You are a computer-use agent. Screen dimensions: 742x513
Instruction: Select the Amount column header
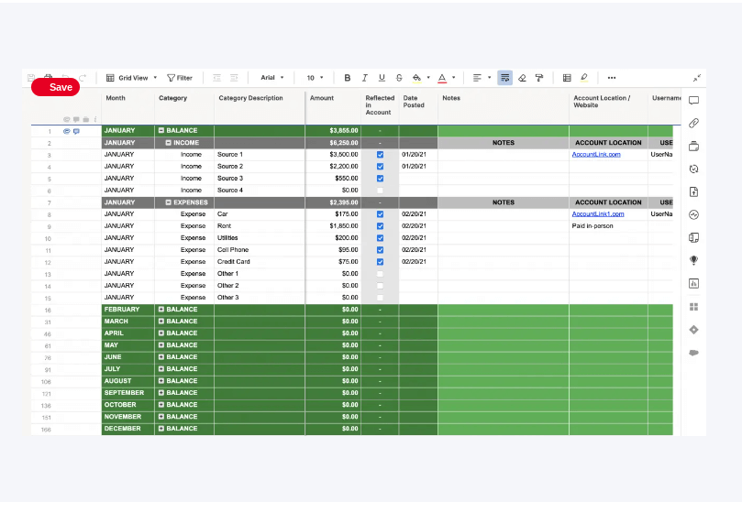coord(333,107)
